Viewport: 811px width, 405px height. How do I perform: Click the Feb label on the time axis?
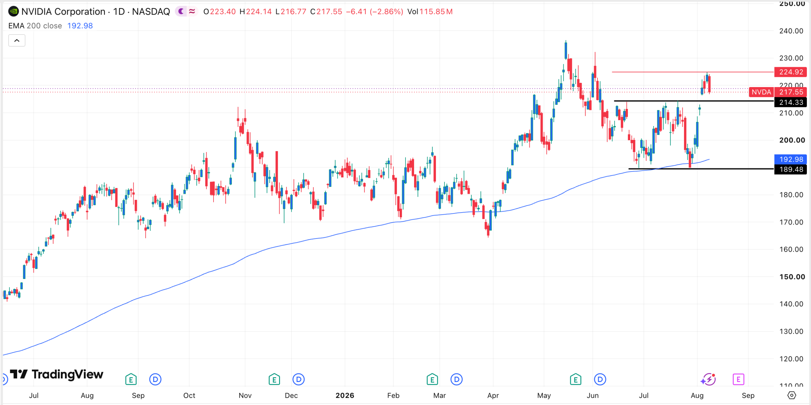tap(393, 396)
